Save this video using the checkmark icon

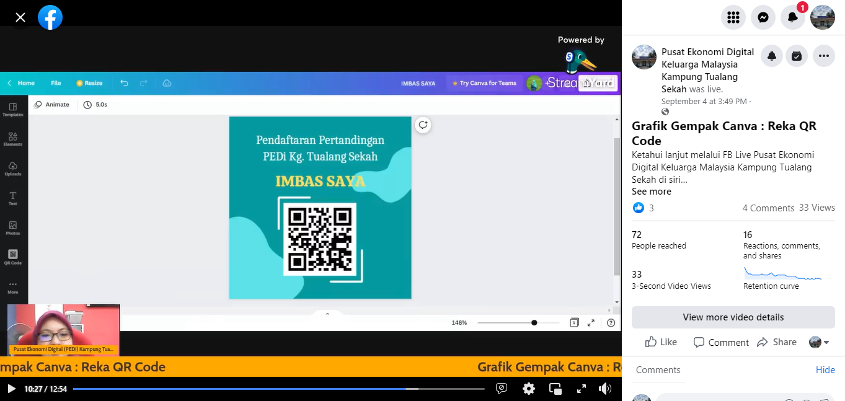797,56
